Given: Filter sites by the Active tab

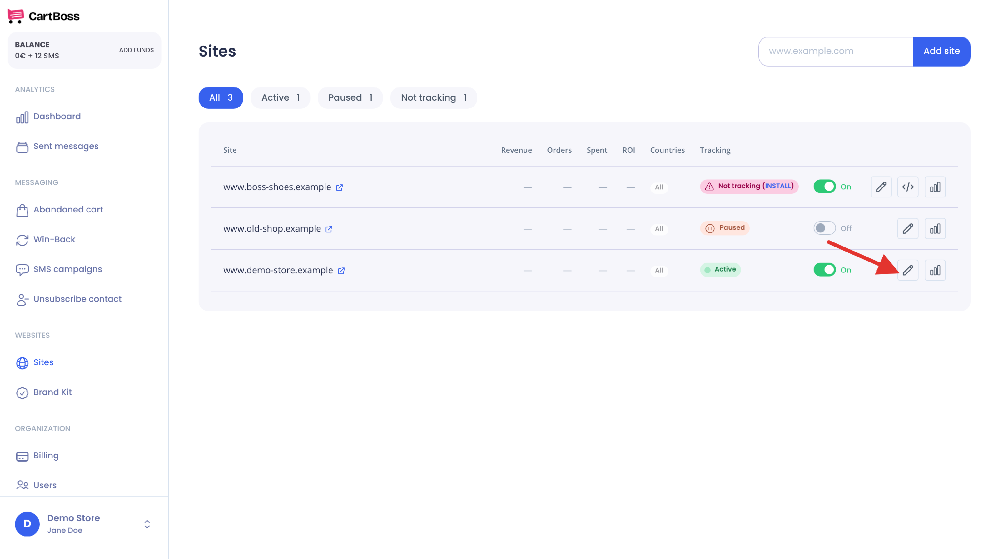Looking at the screenshot, I should point(281,98).
